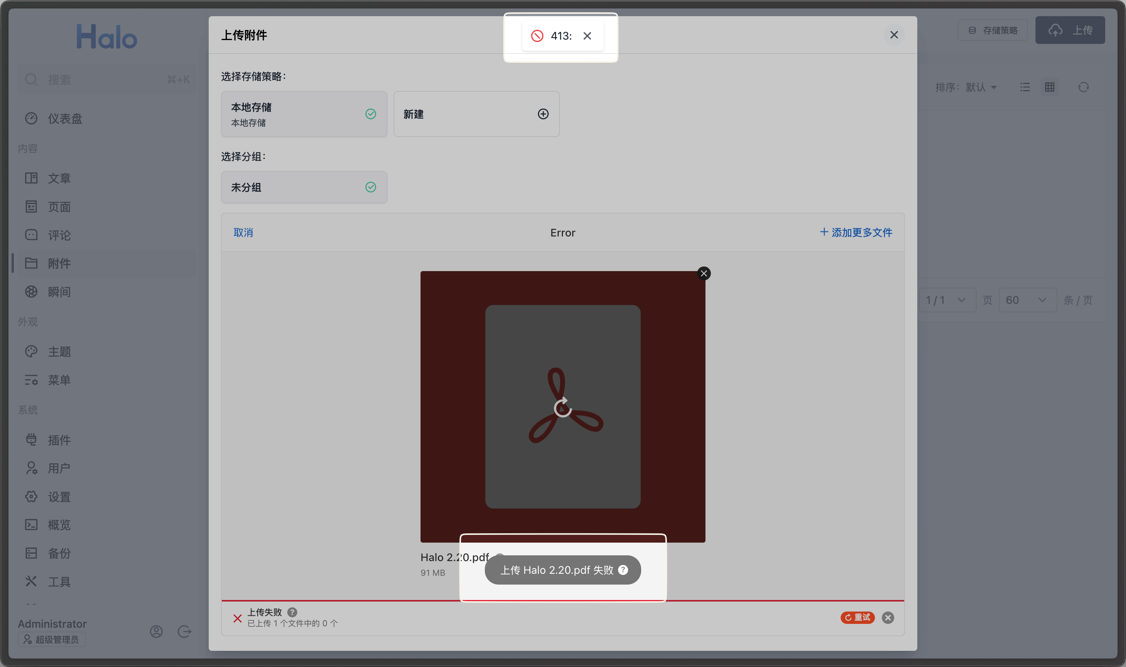Click the retry icon on PDF thumbnail
The height and width of the screenshot is (667, 1126).
pos(563,407)
